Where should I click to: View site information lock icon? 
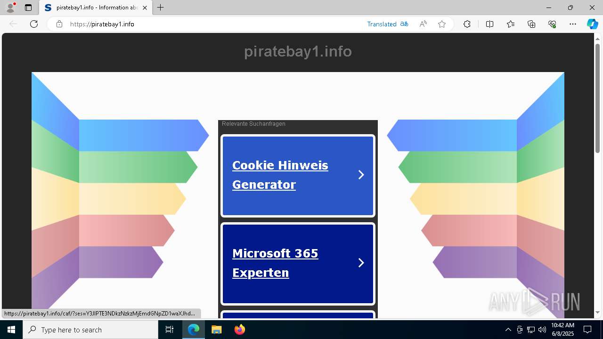pyautogui.click(x=59, y=24)
